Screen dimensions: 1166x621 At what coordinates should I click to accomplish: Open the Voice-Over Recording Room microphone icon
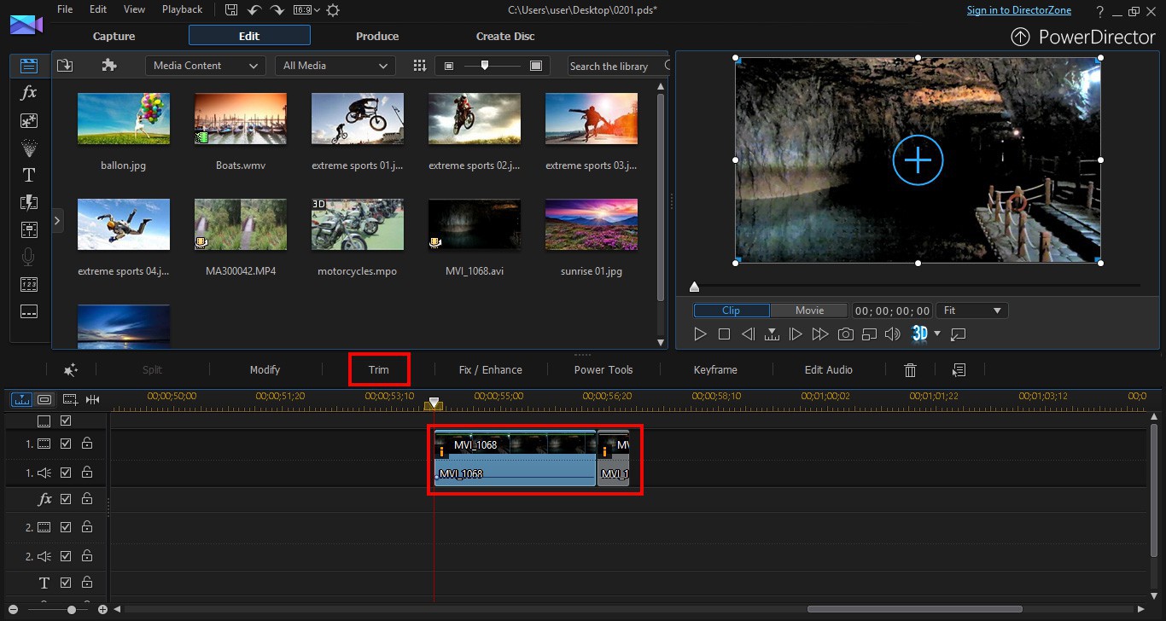click(29, 257)
